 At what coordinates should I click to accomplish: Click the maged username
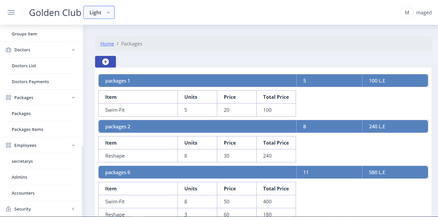pos(424,13)
